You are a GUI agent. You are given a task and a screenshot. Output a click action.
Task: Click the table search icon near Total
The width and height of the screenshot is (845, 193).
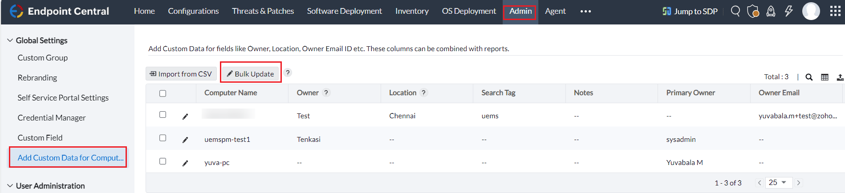[x=809, y=77]
